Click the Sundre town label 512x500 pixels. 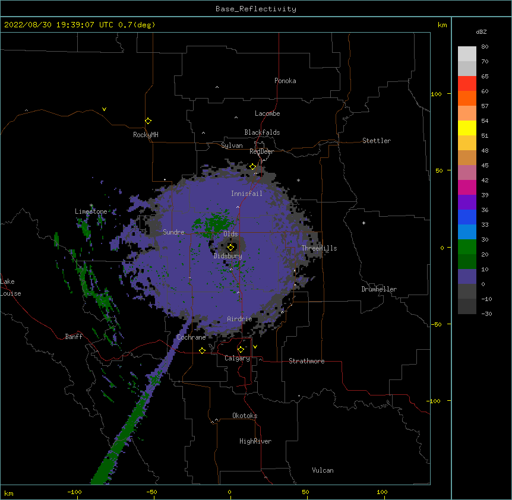point(173,232)
